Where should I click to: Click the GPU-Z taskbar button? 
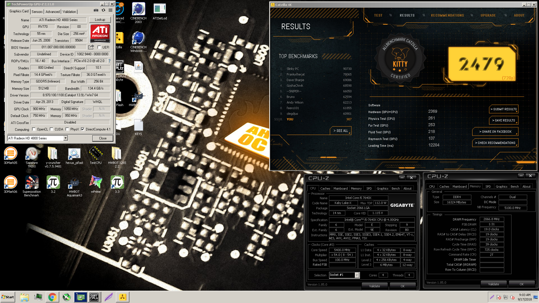81,297
